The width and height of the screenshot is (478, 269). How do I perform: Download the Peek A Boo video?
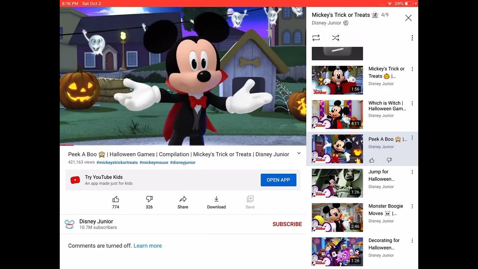[217, 202]
